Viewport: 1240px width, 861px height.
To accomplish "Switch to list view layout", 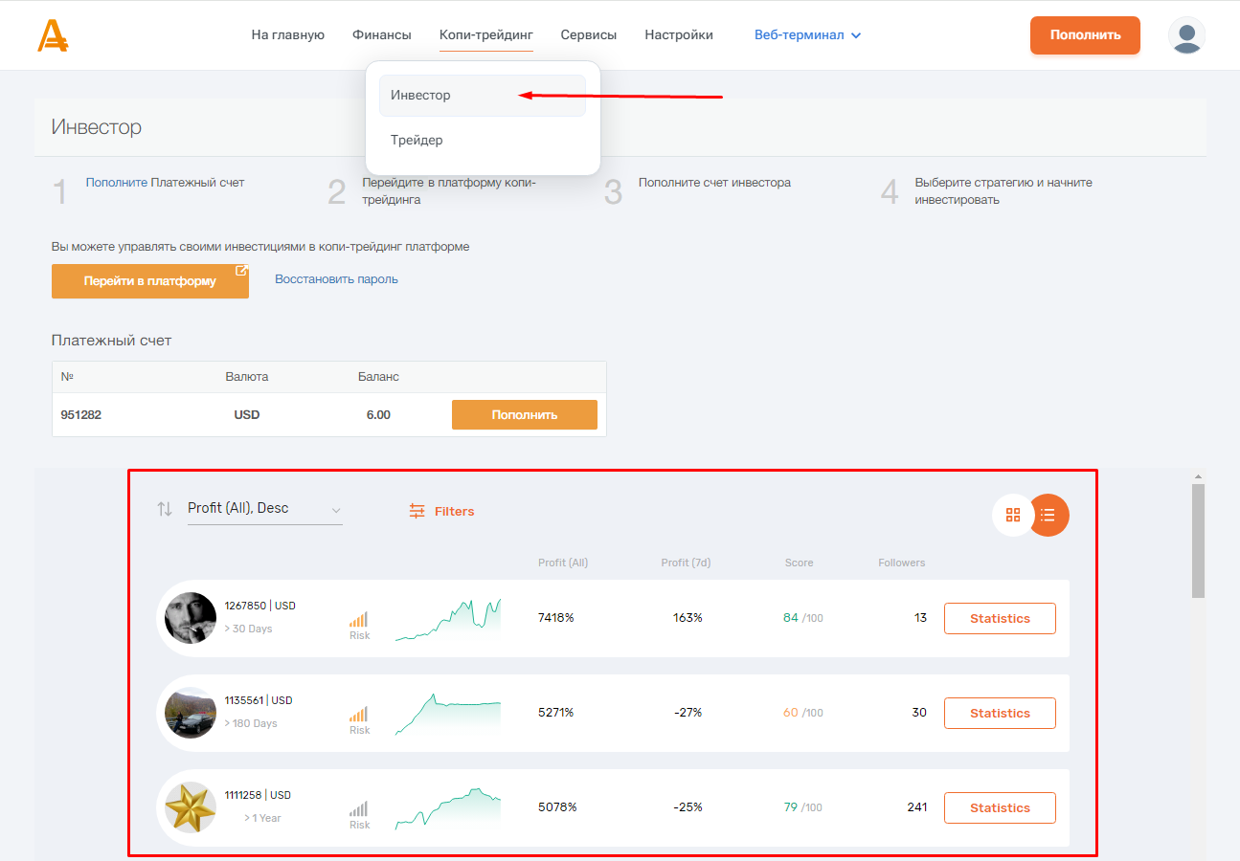I will [1048, 515].
